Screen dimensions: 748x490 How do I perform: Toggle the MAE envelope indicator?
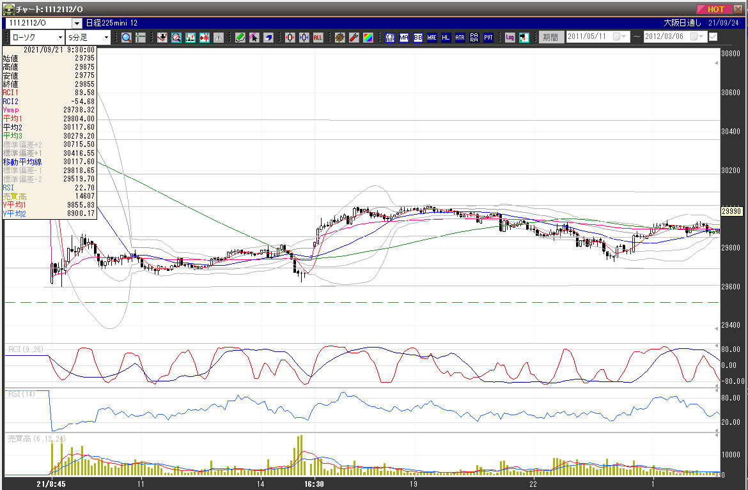[x=432, y=37]
